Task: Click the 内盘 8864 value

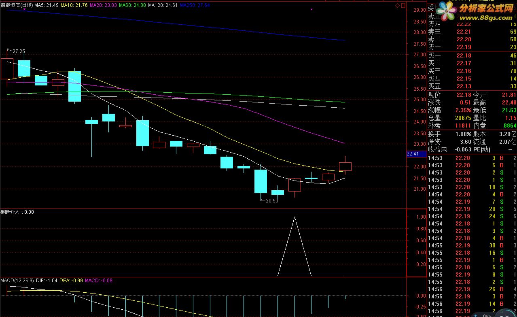Action: click(x=510, y=126)
